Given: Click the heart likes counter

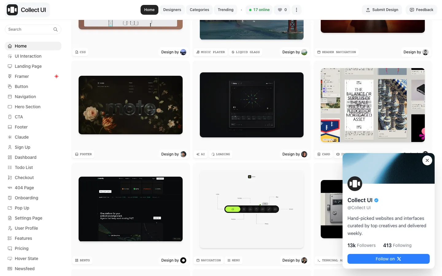Looking at the screenshot, I should 282,10.
